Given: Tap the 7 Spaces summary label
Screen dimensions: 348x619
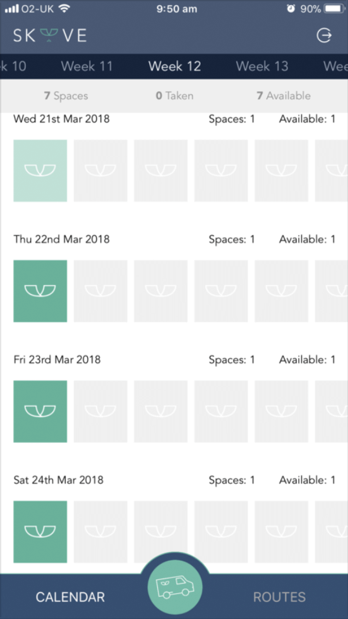Looking at the screenshot, I should pos(66,96).
